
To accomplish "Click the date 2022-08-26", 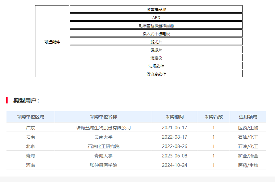I will point(174,146).
